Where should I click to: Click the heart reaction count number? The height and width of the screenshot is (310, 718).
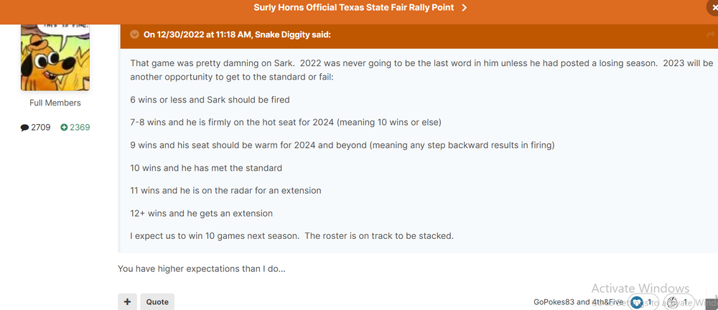point(649,302)
